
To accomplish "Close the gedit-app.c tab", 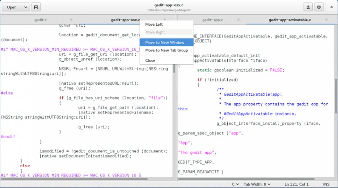I will pyautogui.click(x=238, y=20).
